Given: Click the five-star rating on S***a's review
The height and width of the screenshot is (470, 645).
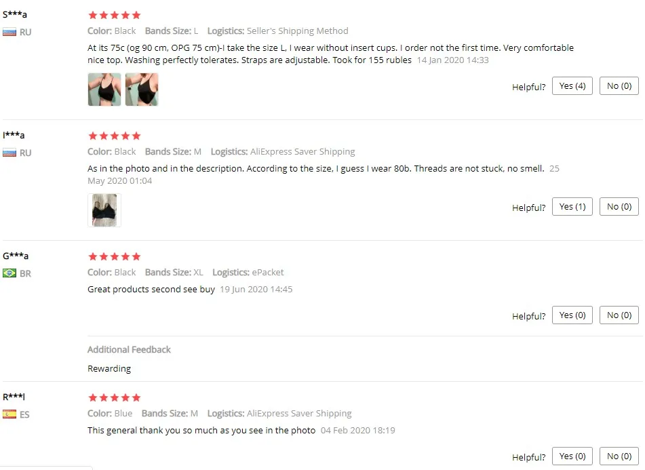Looking at the screenshot, I should click(115, 15).
